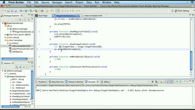Expand the imports node in the Outline
The height and width of the screenshot is (110, 195).
5,74
